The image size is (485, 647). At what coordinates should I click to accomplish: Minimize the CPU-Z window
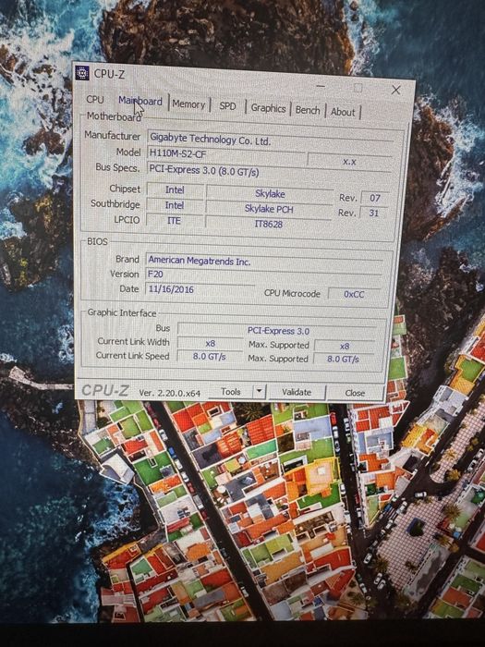[321, 87]
